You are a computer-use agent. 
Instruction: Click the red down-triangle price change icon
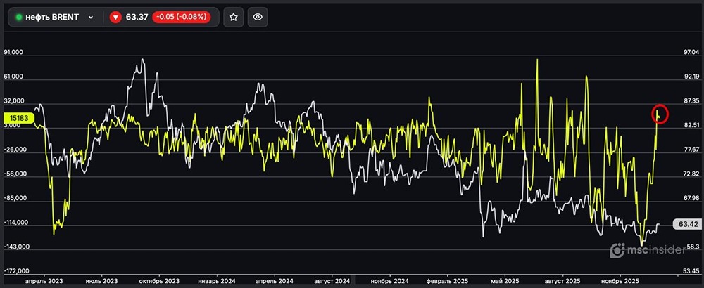[x=116, y=17]
